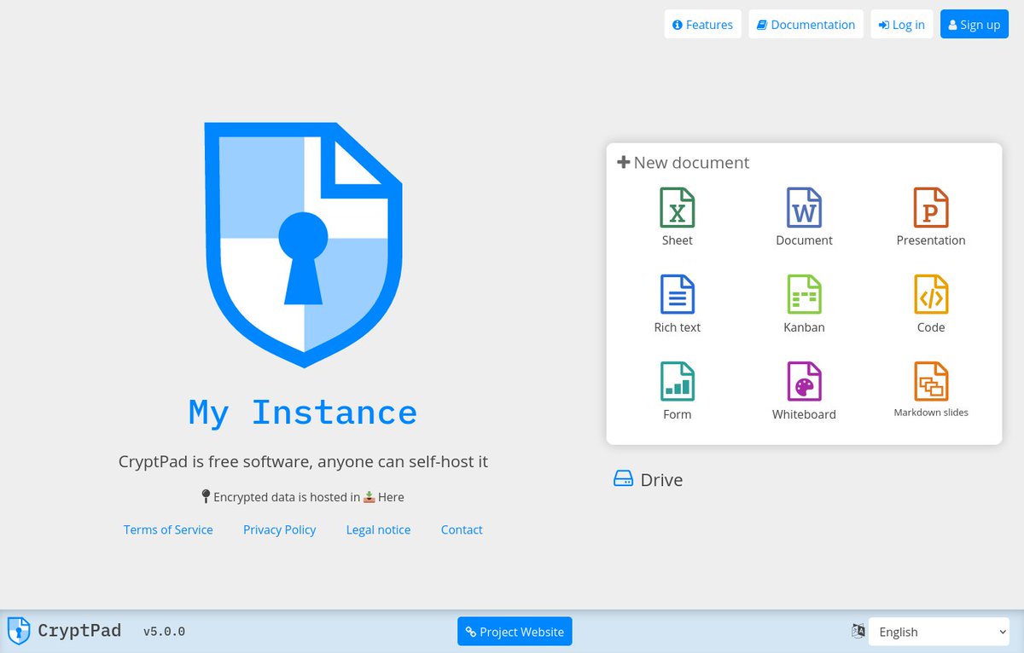Create a new Document file

(804, 217)
